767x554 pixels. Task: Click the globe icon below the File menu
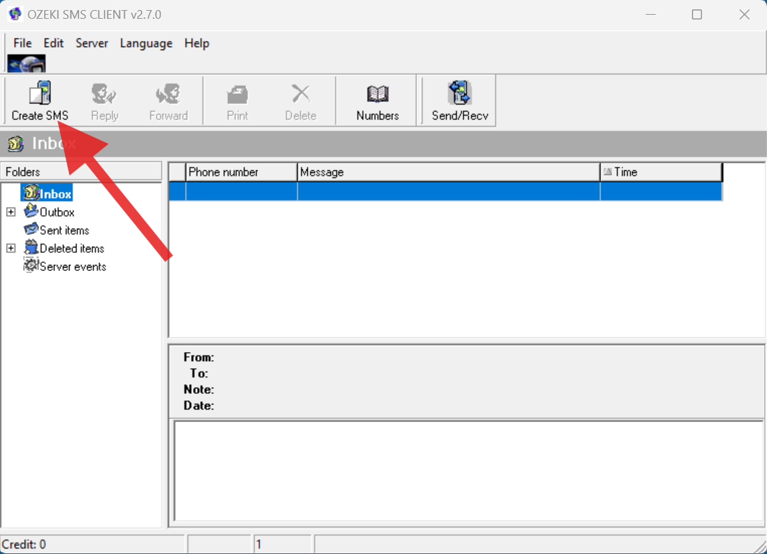26,63
